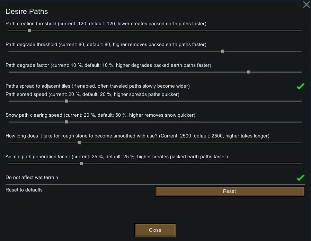Click the 'Do not affect wet terrain' label
The image size is (311, 241).
click(32, 177)
